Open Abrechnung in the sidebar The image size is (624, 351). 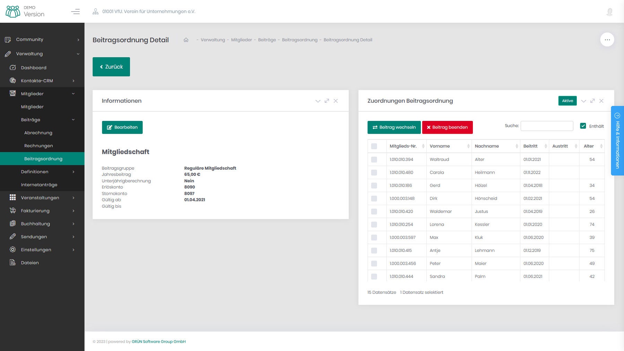tap(38, 133)
